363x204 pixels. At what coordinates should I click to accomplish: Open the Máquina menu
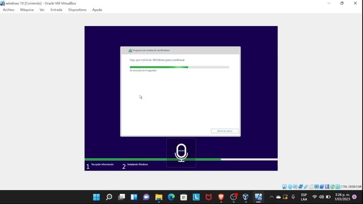(x=27, y=10)
